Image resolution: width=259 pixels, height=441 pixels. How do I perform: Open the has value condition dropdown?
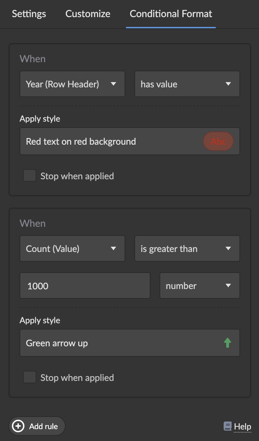(187, 84)
